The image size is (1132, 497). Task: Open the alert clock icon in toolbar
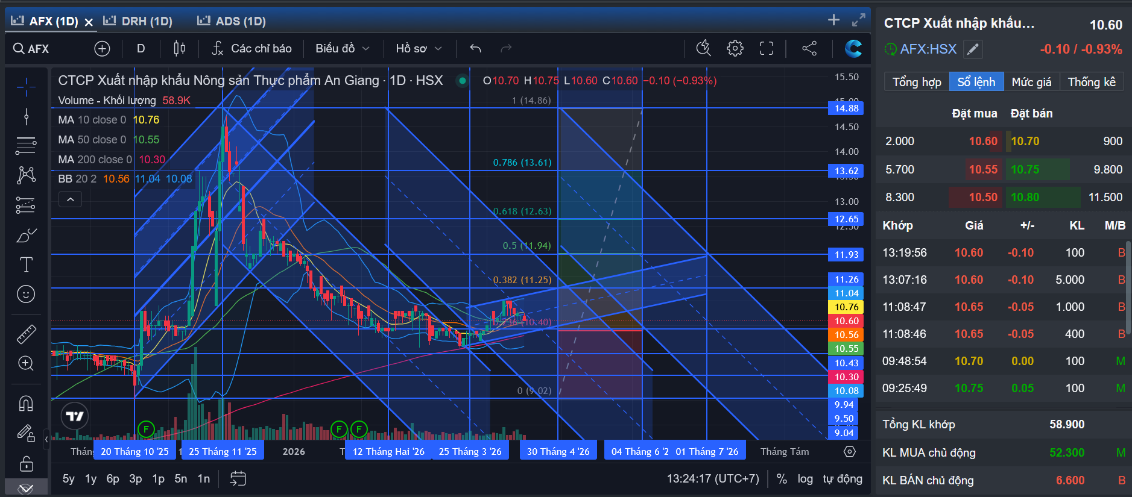point(704,49)
